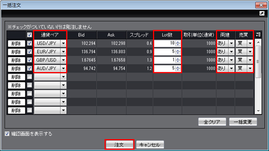Click Bid value 1.67645
The height and width of the screenshot is (151, 269).
88,60
